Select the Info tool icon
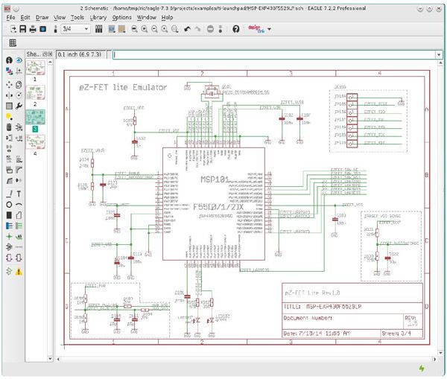447x379 pixels. click(x=9, y=60)
